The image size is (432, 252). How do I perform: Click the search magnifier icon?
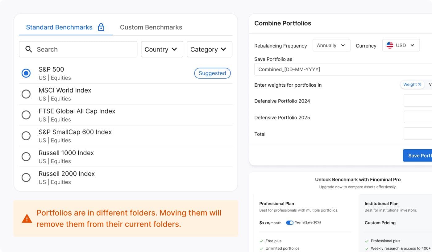pyautogui.click(x=29, y=49)
